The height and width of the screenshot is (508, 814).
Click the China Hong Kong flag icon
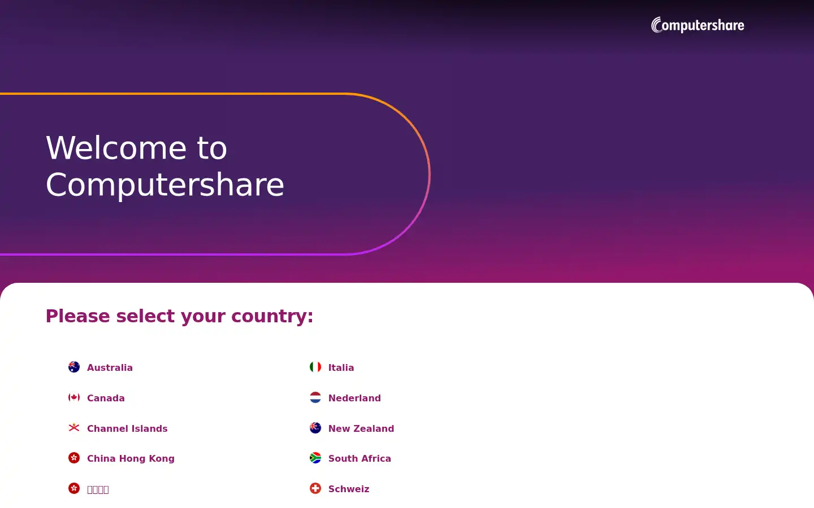[74, 458]
